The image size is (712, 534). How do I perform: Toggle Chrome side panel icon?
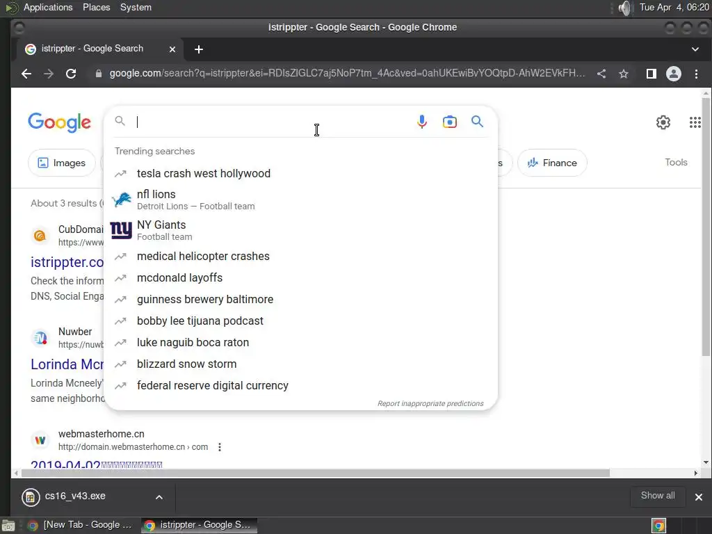[x=651, y=74]
